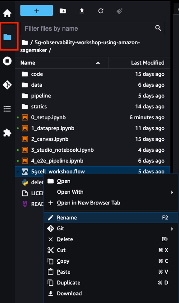The image size is (179, 303).
Task: Choose Cut from the context menu
Action: click(x=111, y=250)
